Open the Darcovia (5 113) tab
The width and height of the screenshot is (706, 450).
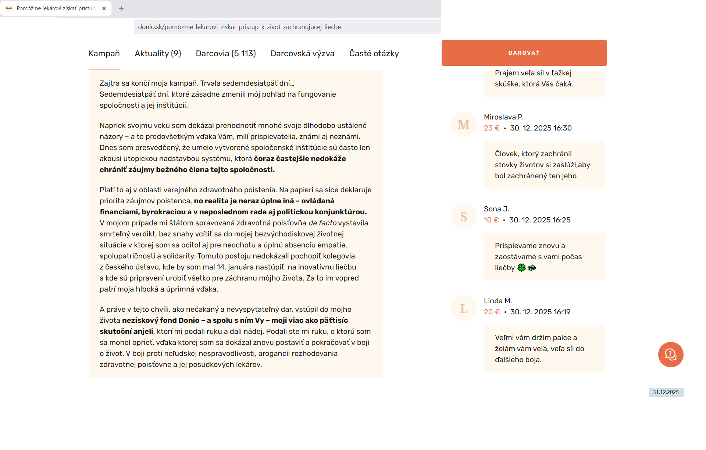click(226, 54)
